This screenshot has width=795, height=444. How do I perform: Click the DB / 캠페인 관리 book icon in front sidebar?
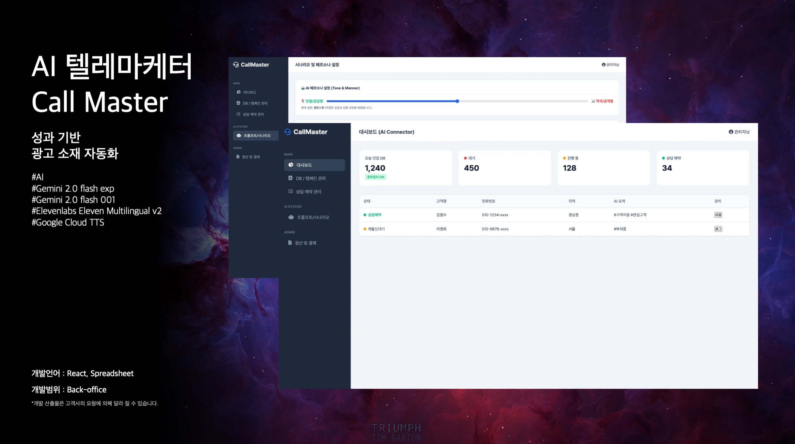click(290, 178)
